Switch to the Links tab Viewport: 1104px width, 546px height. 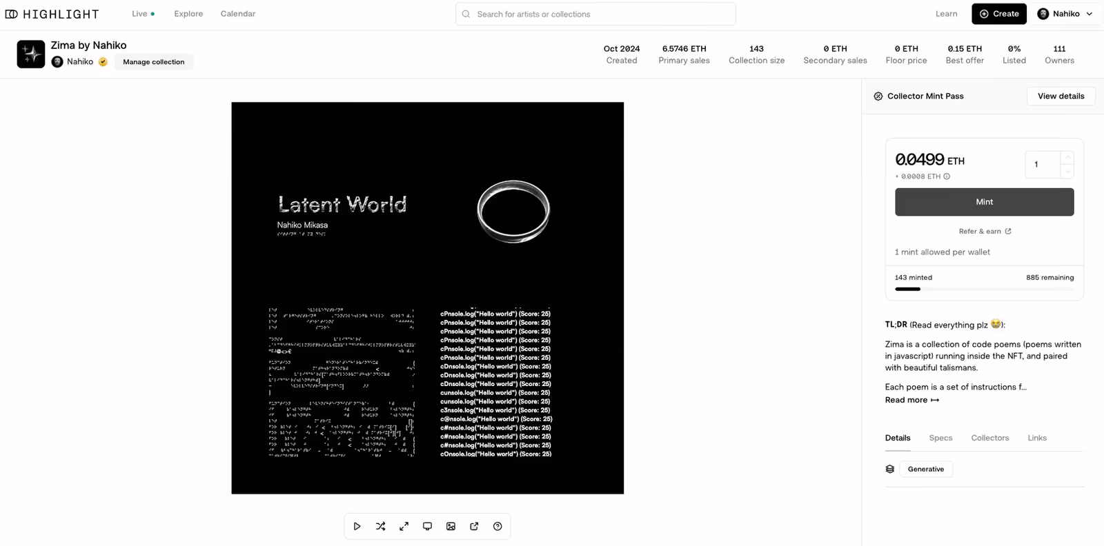point(1036,438)
